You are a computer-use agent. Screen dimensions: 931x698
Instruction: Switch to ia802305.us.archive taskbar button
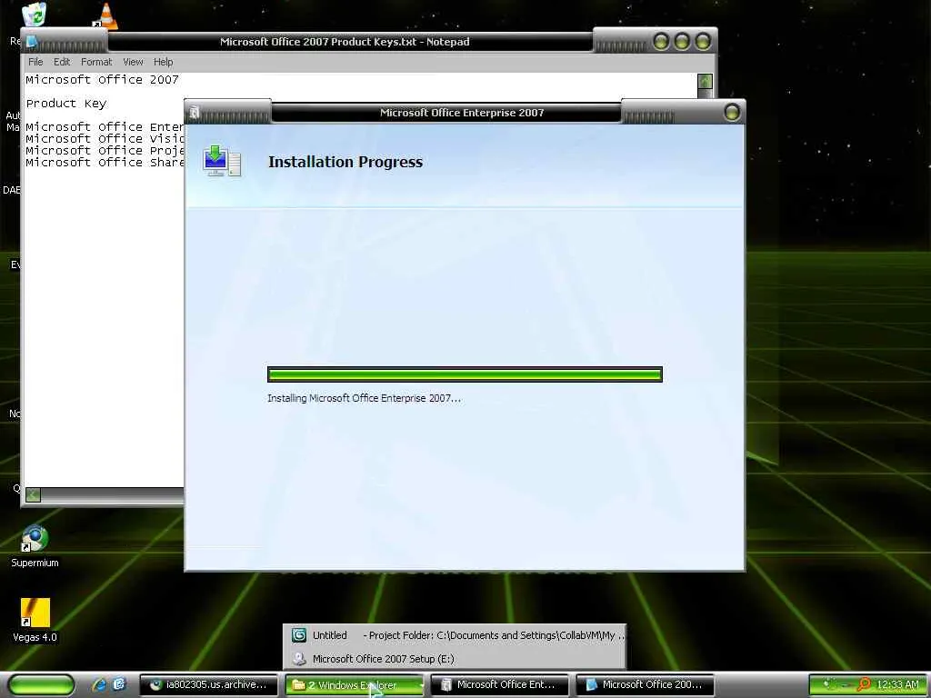pos(208,685)
